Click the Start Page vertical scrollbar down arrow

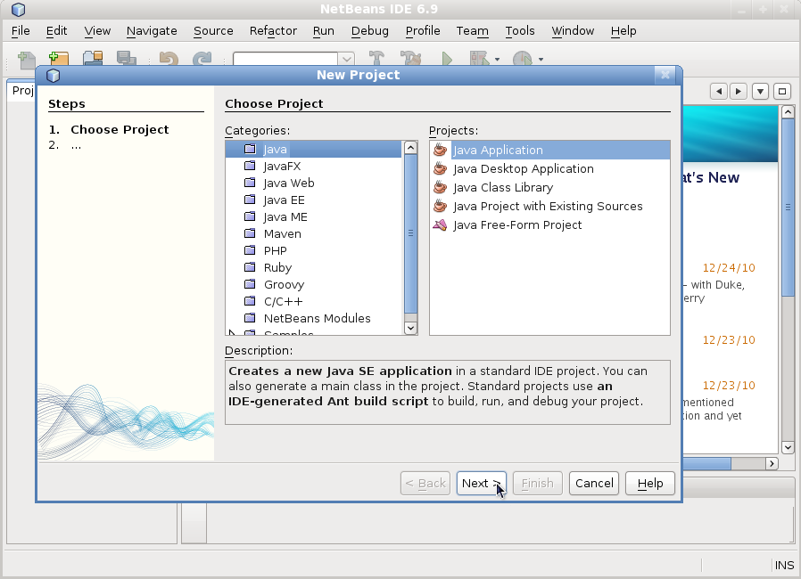(x=788, y=447)
